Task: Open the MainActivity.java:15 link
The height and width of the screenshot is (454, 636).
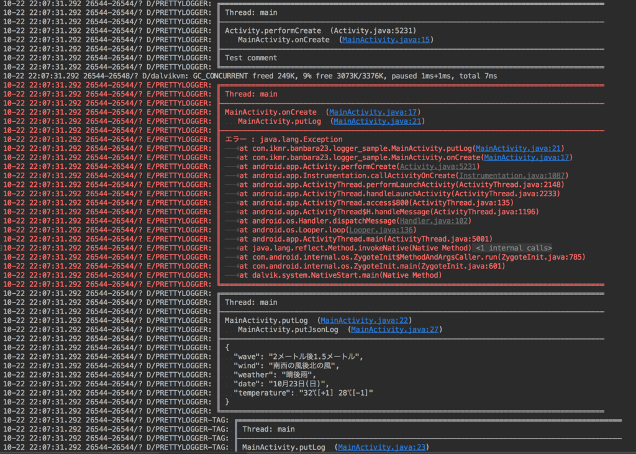Action: [386, 40]
